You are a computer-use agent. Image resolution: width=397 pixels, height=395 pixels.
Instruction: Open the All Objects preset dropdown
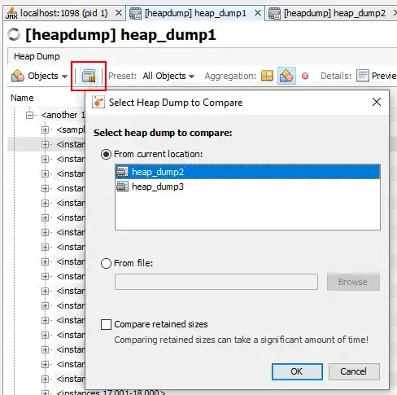tap(168, 76)
